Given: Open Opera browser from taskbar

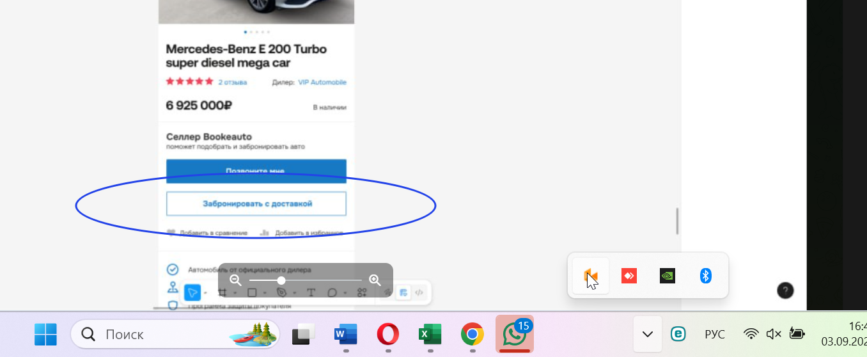Looking at the screenshot, I should tap(388, 334).
